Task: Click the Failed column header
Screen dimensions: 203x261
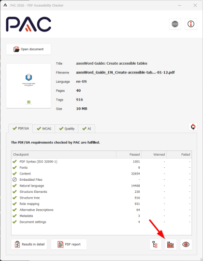Action: click(179, 155)
